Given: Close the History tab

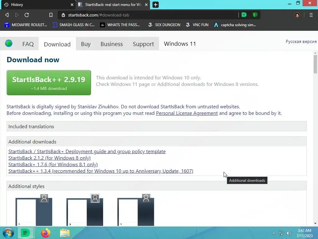Looking at the screenshot, I should (x=72, y=4).
